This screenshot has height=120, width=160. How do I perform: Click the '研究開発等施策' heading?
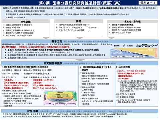[53, 63]
